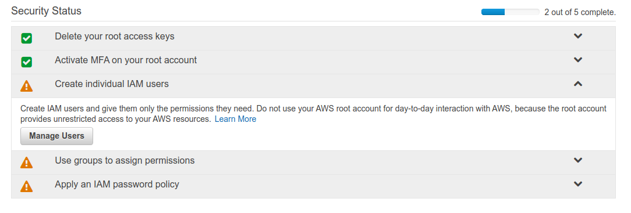Click the Create individual IAM users heading text

pyautogui.click(x=111, y=84)
